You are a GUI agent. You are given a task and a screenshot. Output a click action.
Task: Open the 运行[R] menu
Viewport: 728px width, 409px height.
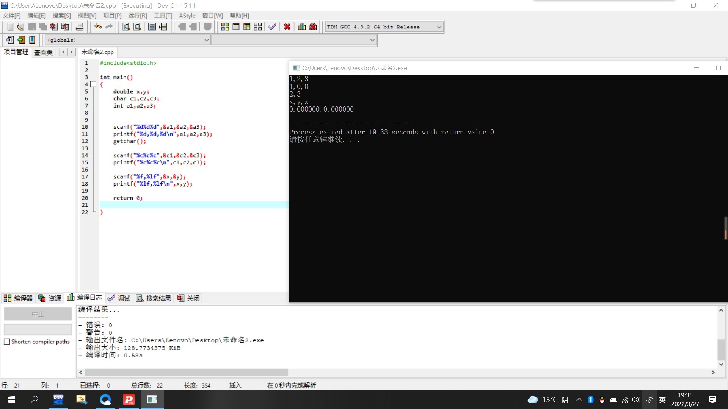pyautogui.click(x=137, y=16)
